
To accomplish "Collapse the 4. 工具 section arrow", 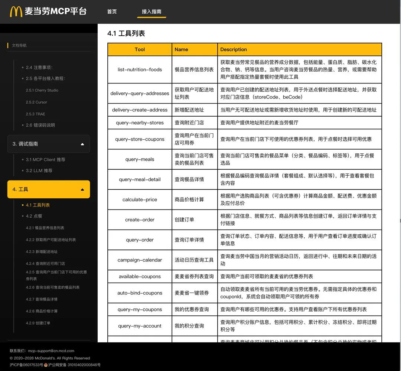I will coord(82,190).
